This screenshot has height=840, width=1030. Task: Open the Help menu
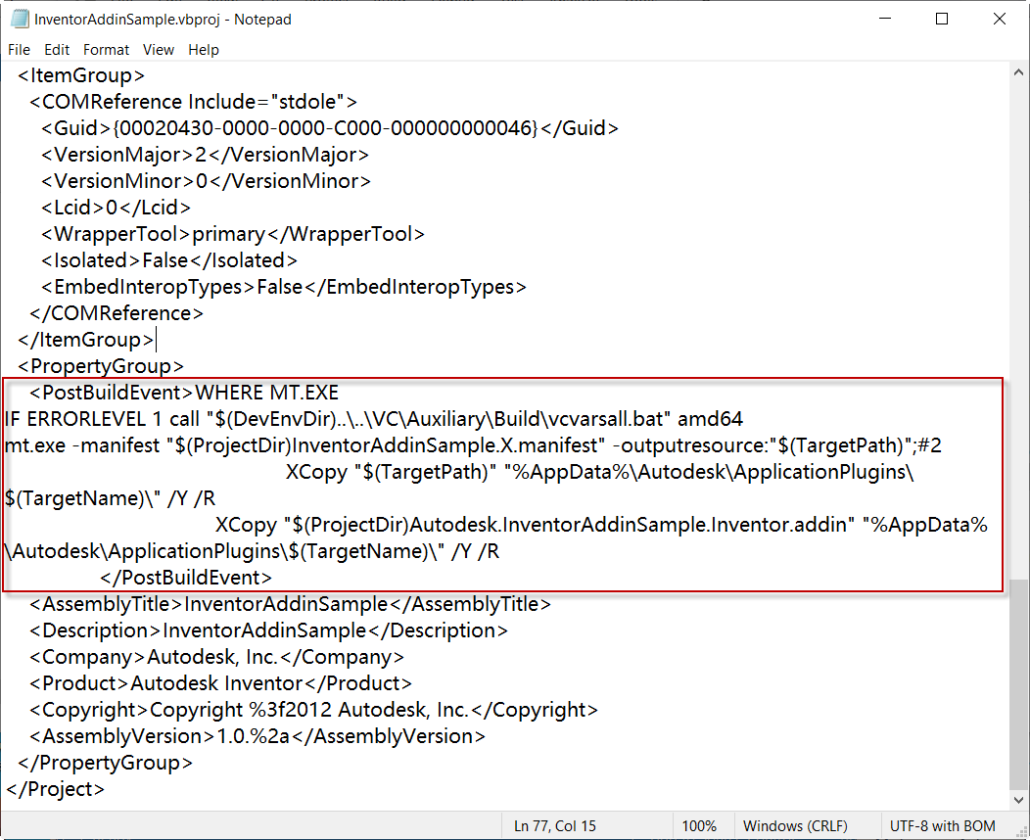click(203, 50)
